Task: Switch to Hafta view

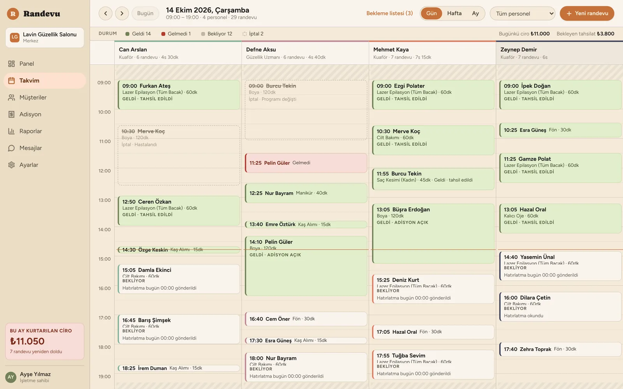Action: [454, 13]
